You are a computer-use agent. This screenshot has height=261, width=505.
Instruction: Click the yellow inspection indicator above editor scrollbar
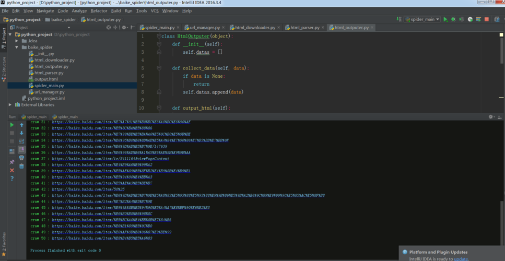coord(501,34)
